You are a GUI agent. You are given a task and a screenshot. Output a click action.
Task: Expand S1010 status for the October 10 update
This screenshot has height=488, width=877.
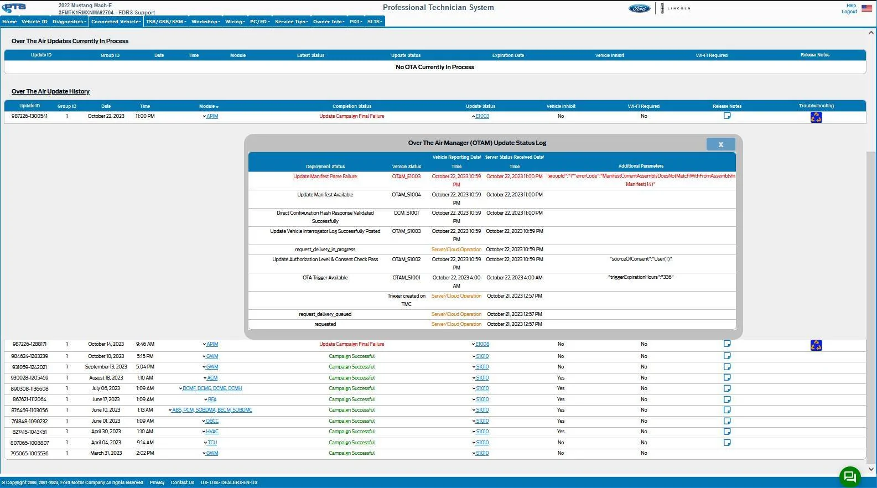(x=480, y=356)
